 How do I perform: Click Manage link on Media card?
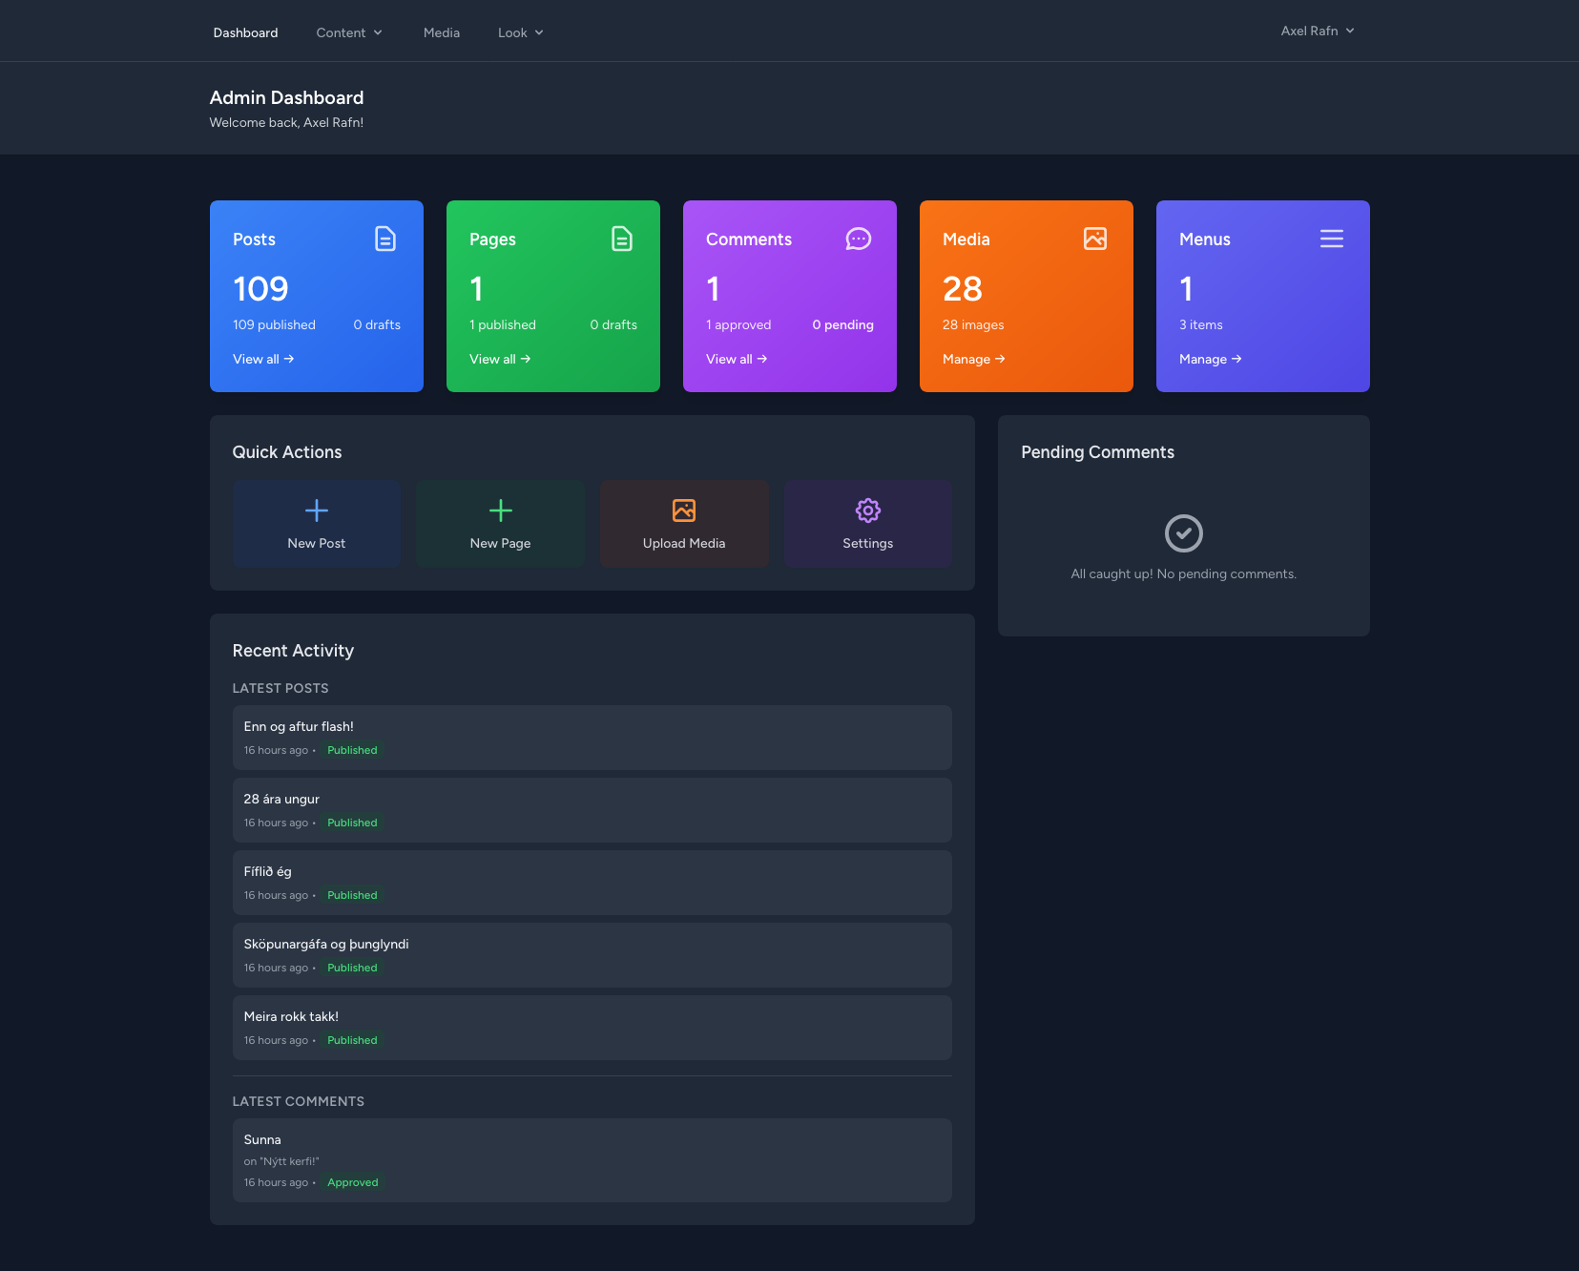(x=973, y=359)
